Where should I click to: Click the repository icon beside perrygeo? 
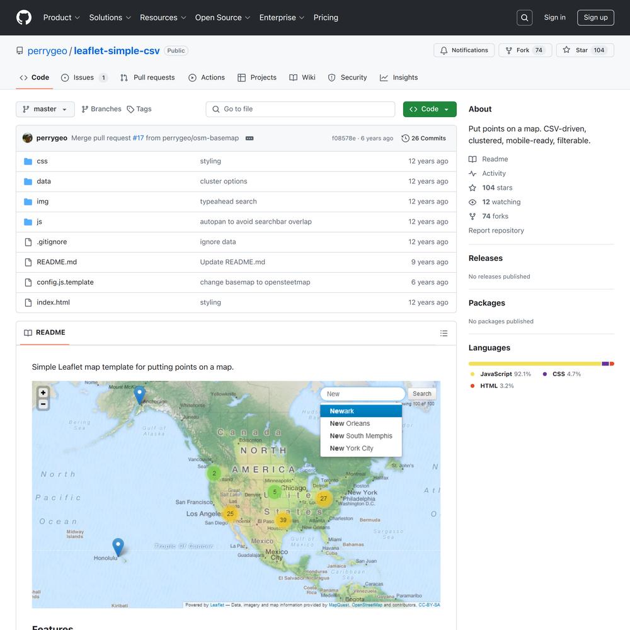[20, 50]
